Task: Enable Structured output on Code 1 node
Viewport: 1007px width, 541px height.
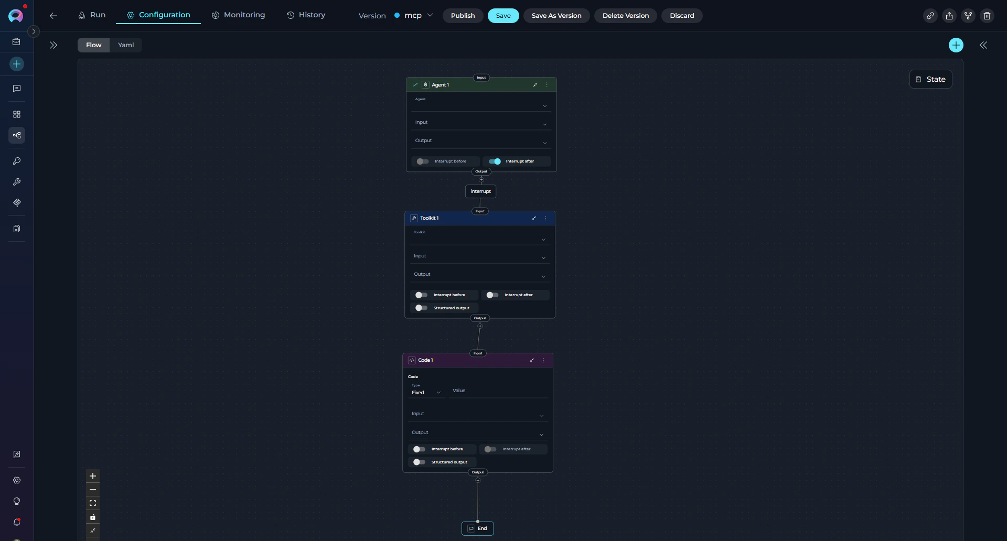Action: point(419,462)
